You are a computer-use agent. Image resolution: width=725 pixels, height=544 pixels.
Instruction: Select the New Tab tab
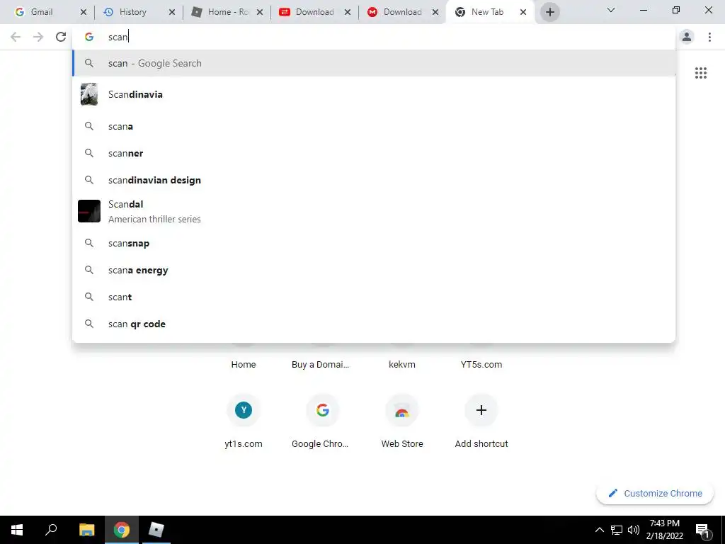click(486, 12)
